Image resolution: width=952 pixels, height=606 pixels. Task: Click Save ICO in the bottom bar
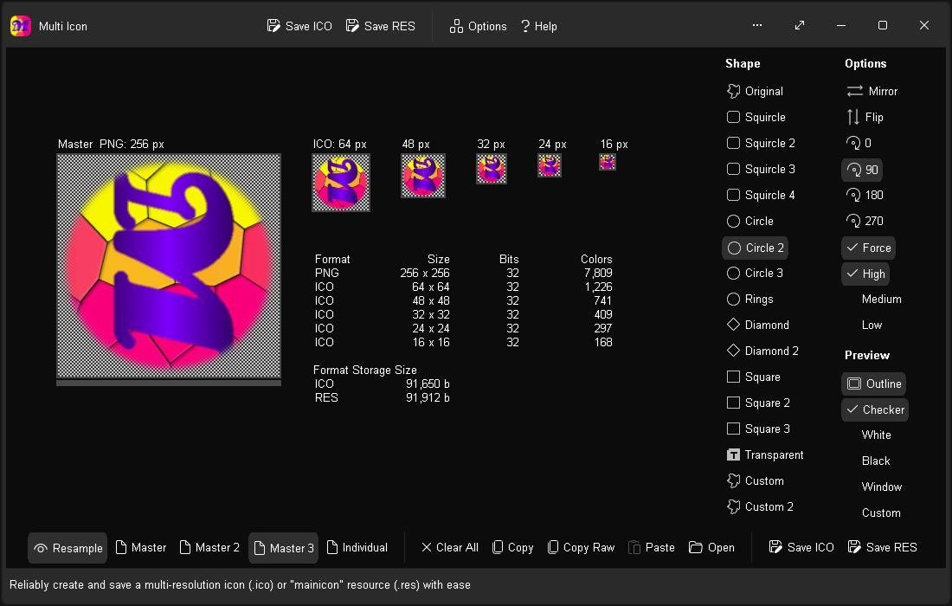pos(801,548)
